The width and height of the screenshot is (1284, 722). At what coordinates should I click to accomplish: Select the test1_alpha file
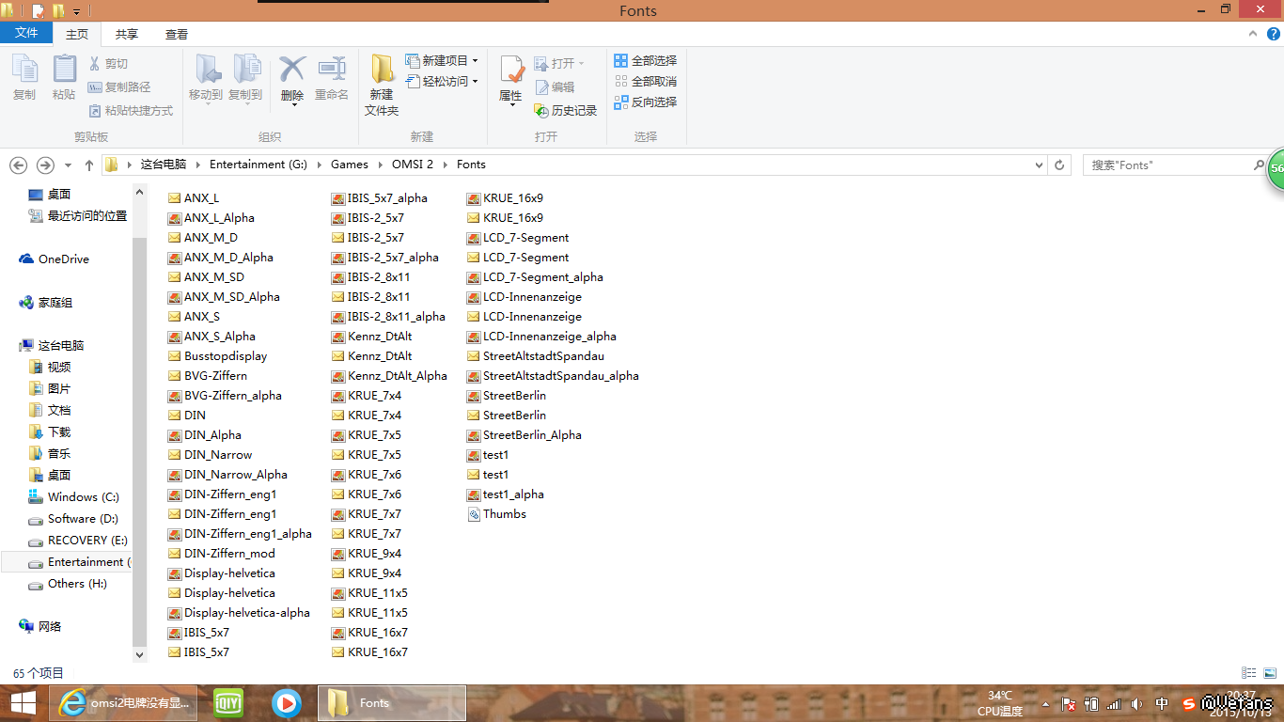click(x=507, y=494)
